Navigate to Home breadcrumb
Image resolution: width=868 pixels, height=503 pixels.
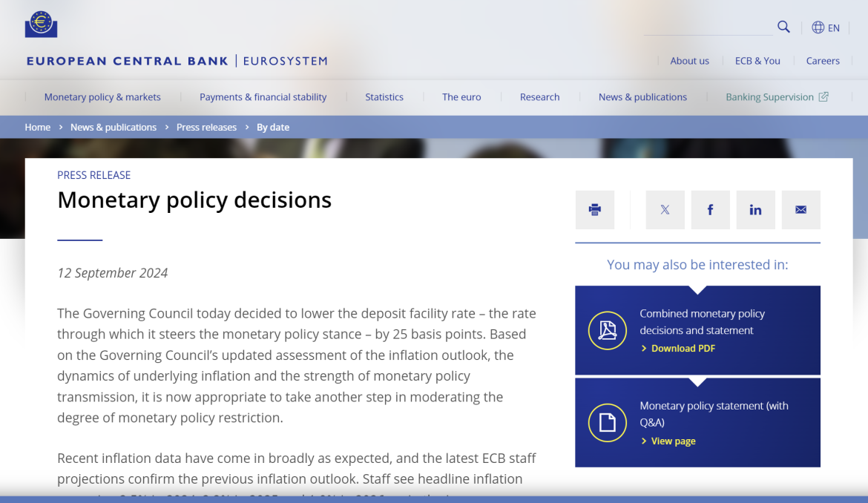tap(38, 128)
